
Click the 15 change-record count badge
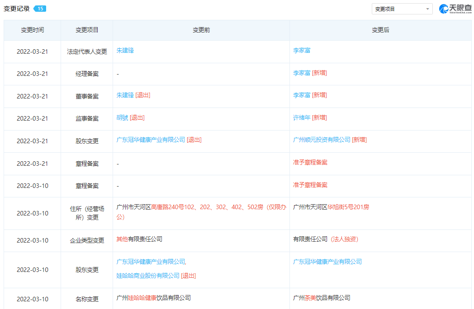(x=40, y=9)
